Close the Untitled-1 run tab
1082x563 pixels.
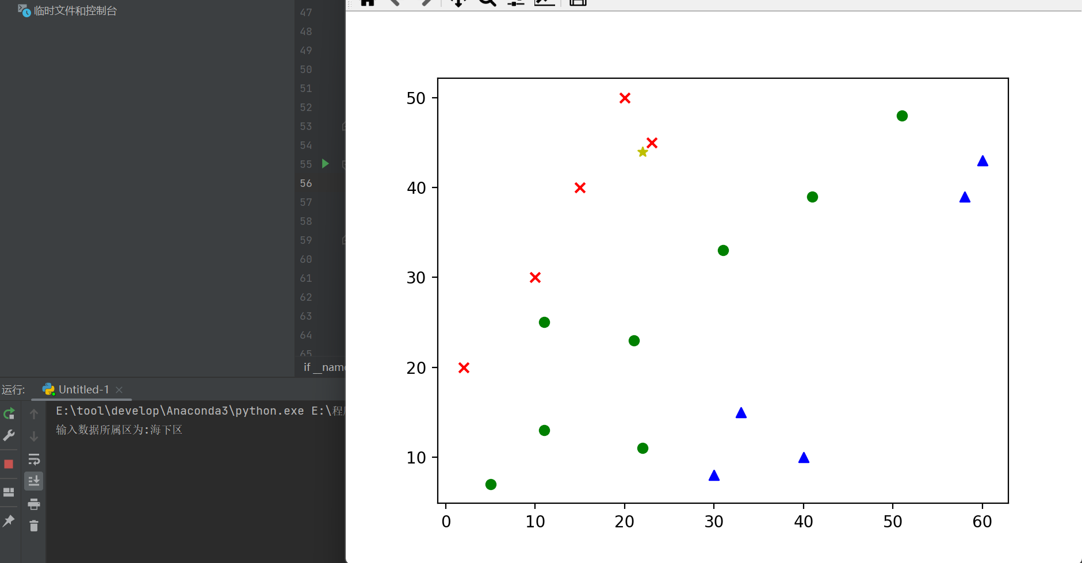pos(119,390)
